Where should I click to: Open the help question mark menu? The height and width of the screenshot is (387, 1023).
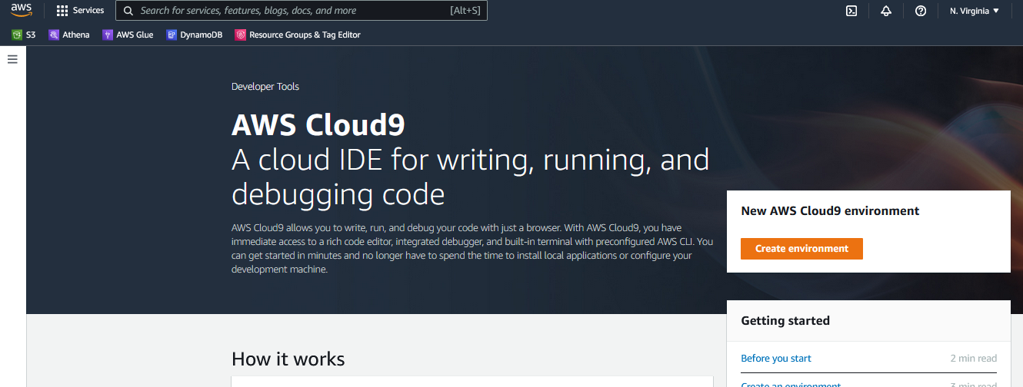921,11
